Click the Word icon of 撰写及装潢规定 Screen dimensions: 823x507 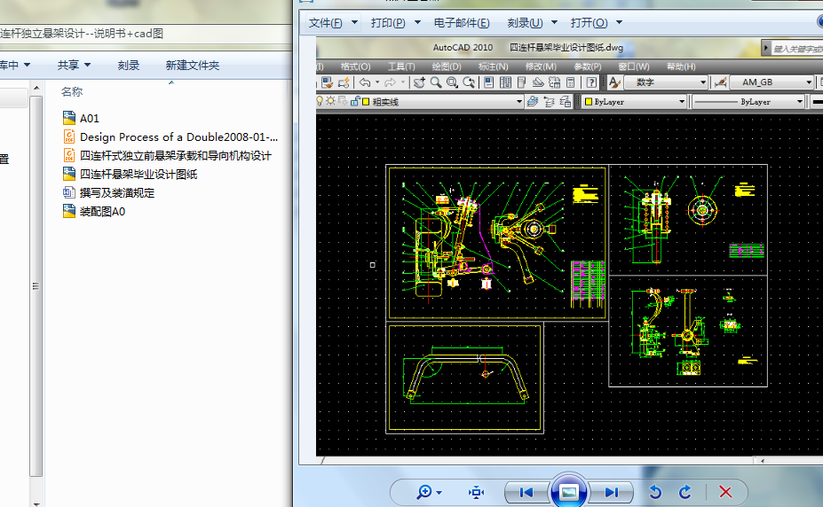(68, 192)
